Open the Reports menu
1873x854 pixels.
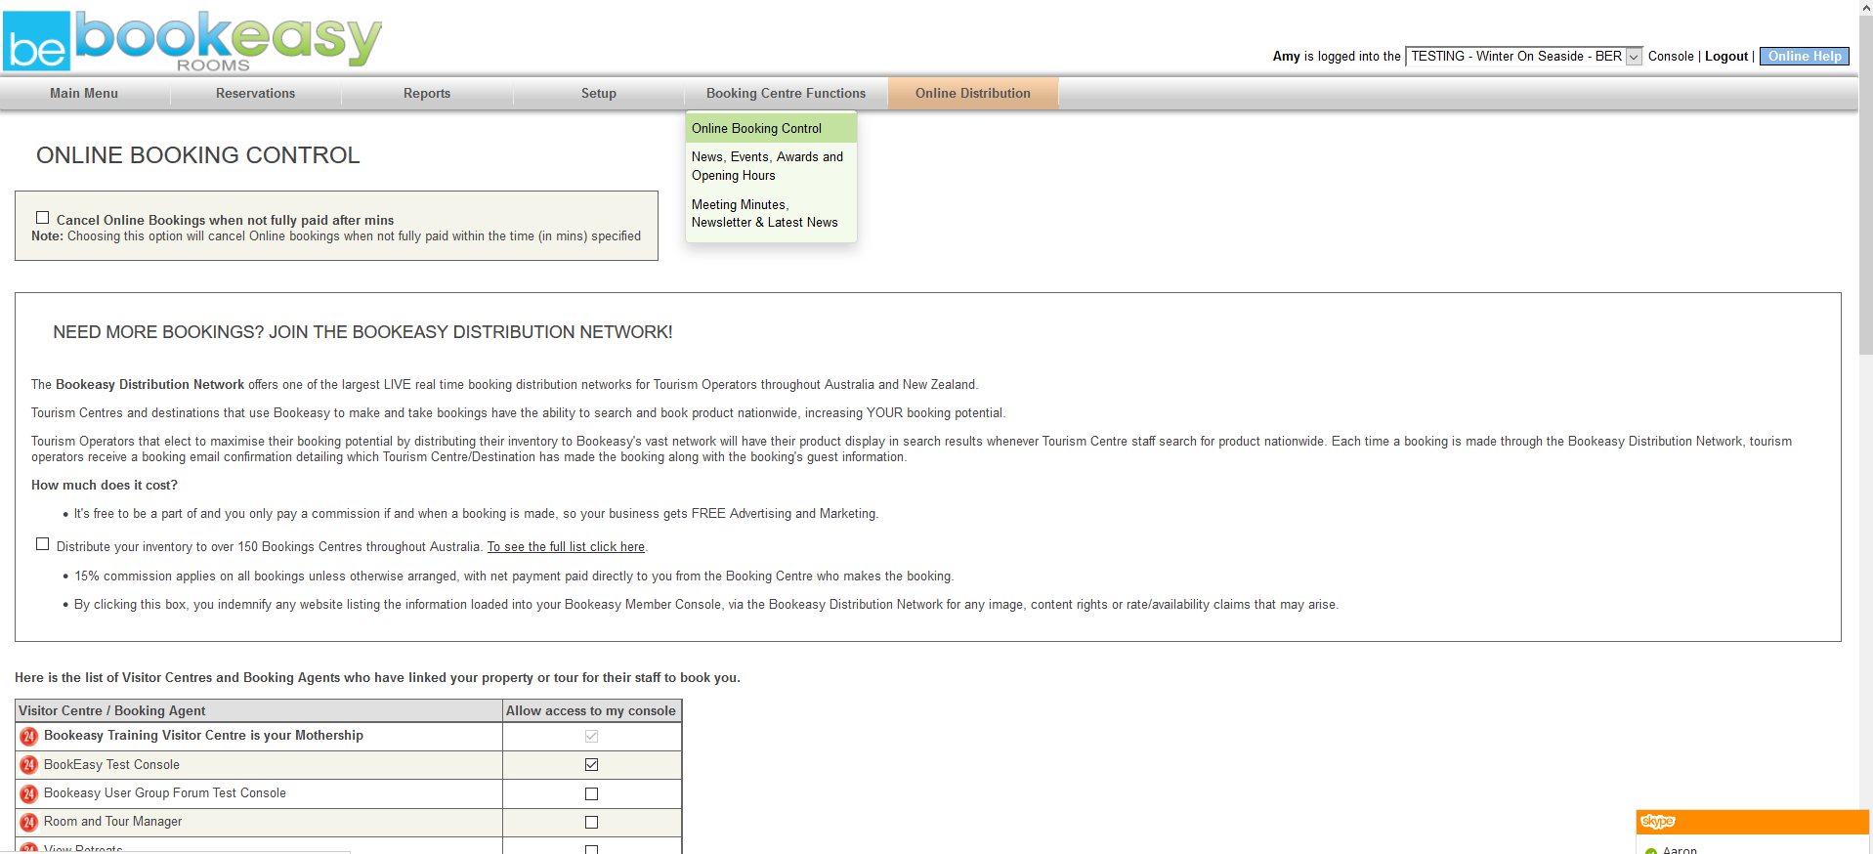(427, 94)
